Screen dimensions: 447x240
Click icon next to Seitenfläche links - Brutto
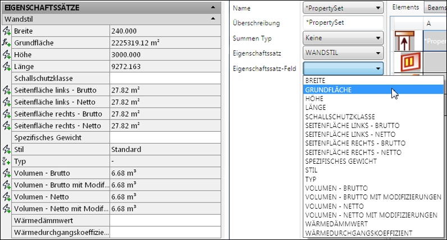[6, 90]
